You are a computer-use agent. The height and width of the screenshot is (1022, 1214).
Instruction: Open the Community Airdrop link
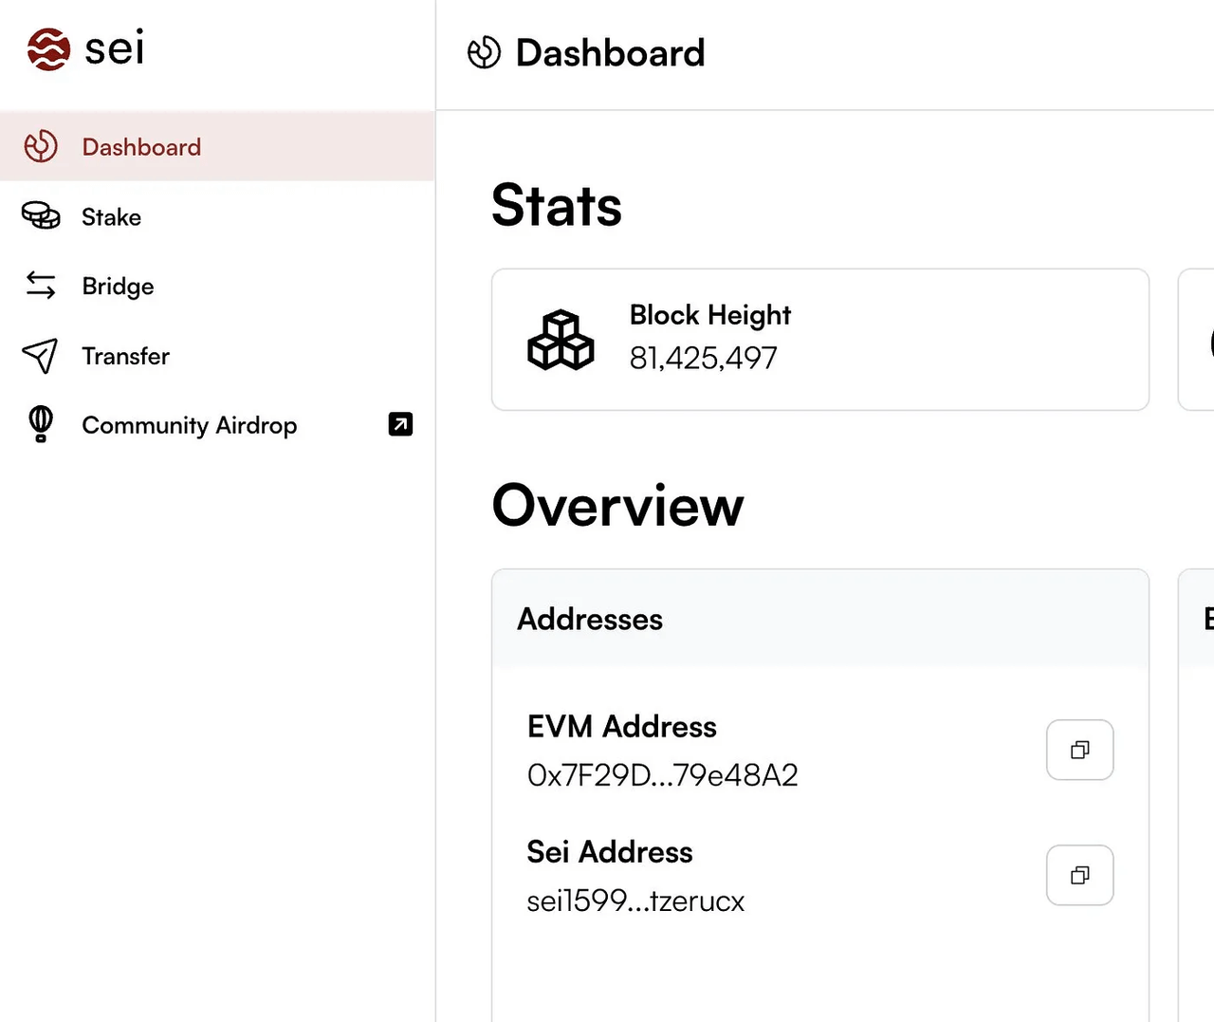217,424
